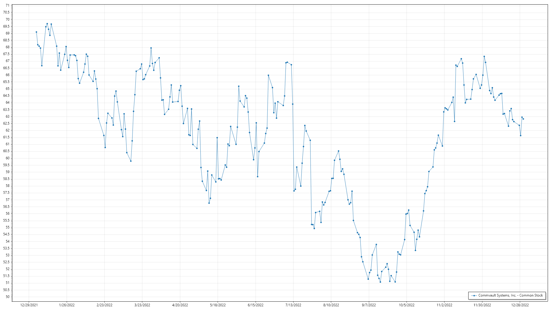Screen dimensions: 552x310
Task: Click the 1/26/2022 x-axis date label
Action: (67, 305)
